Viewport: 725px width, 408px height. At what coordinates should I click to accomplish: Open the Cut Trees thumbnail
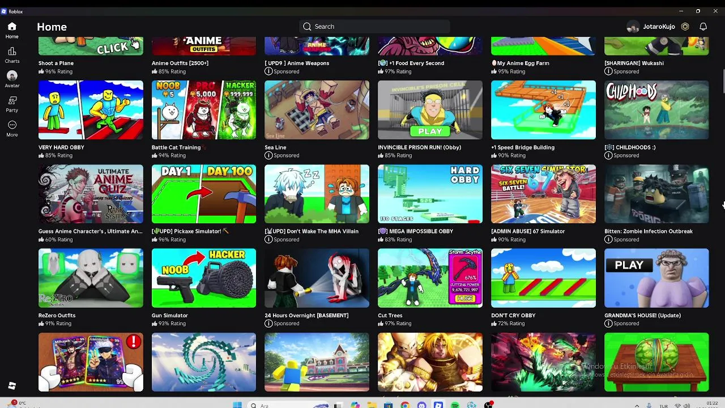430,278
